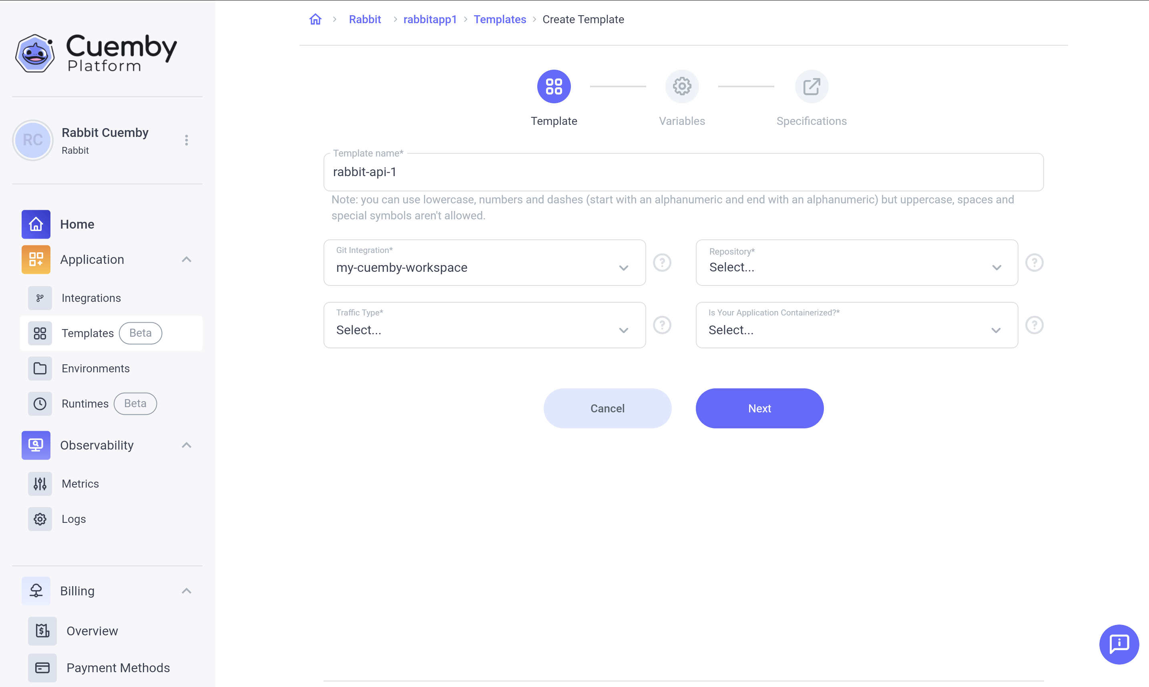Image resolution: width=1149 pixels, height=687 pixels.
Task: Go to Environments in sidebar
Action: 95,368
